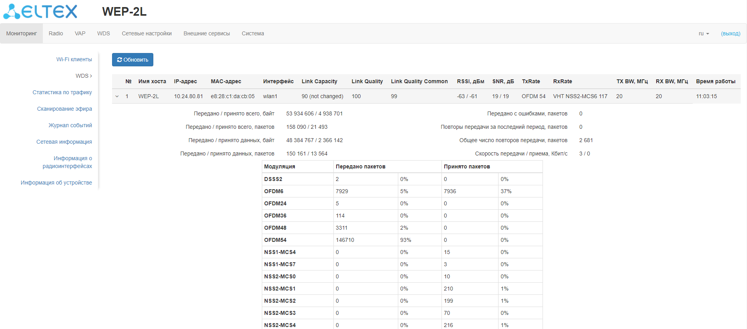Collapse the WEP-2L row chevron
The height and width of the screenshot is (329, 747).
[117, 96]
